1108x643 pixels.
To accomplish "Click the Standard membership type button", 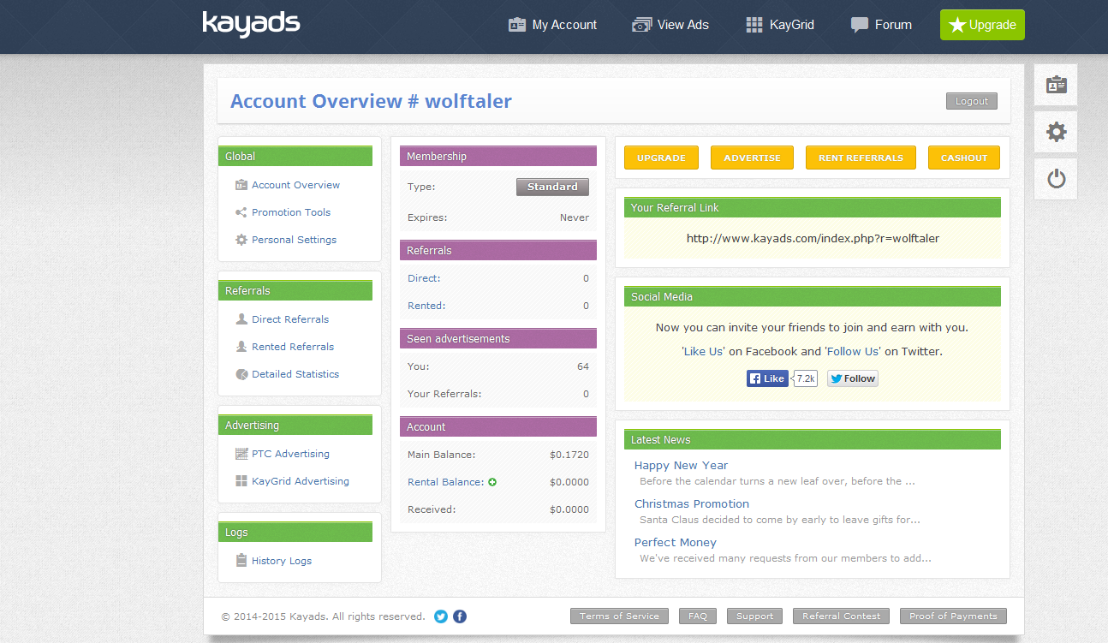I will (x=552, y=187).
